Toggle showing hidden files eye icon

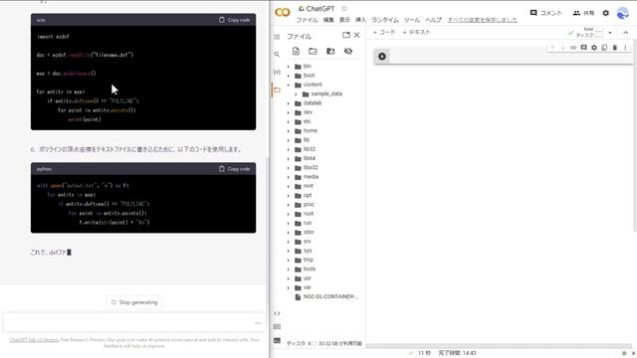(x=348, y=51)
